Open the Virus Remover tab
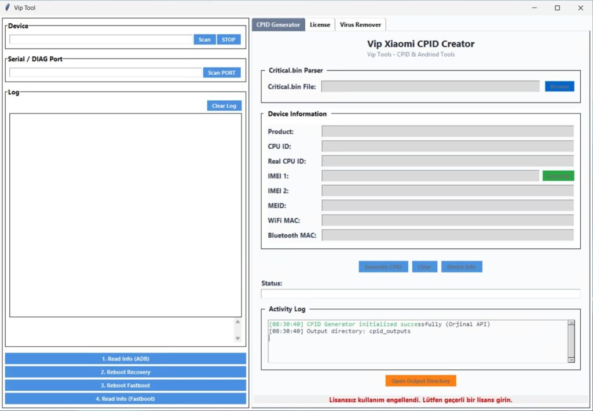This screenshot has height=411, width=593. (x=360, y=24)
